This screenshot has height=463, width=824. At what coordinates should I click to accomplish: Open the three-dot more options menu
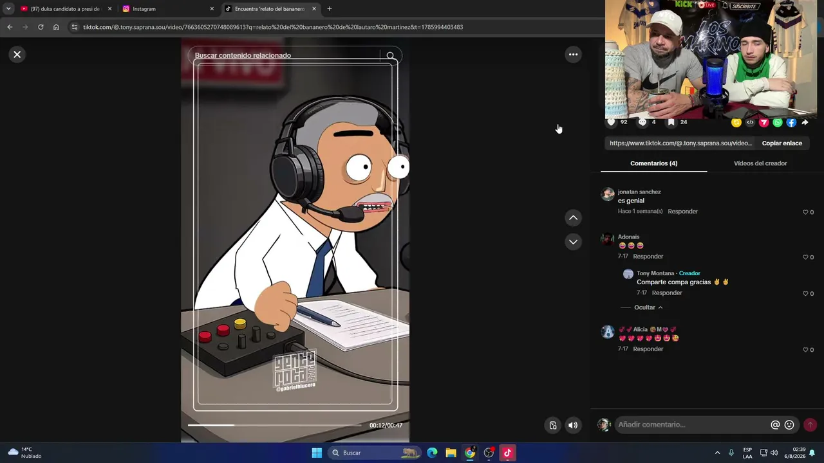click(573, 55)
